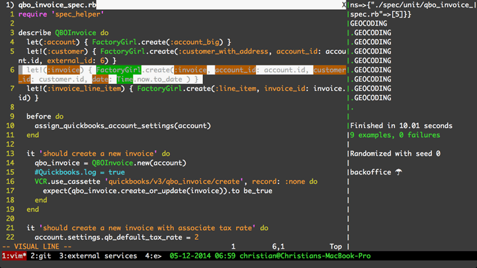Image resolution: width=477 pixels, height=268 pixels.
Task: Click highlighted 'Time' on line 6
Action: [x=125, y=79]
